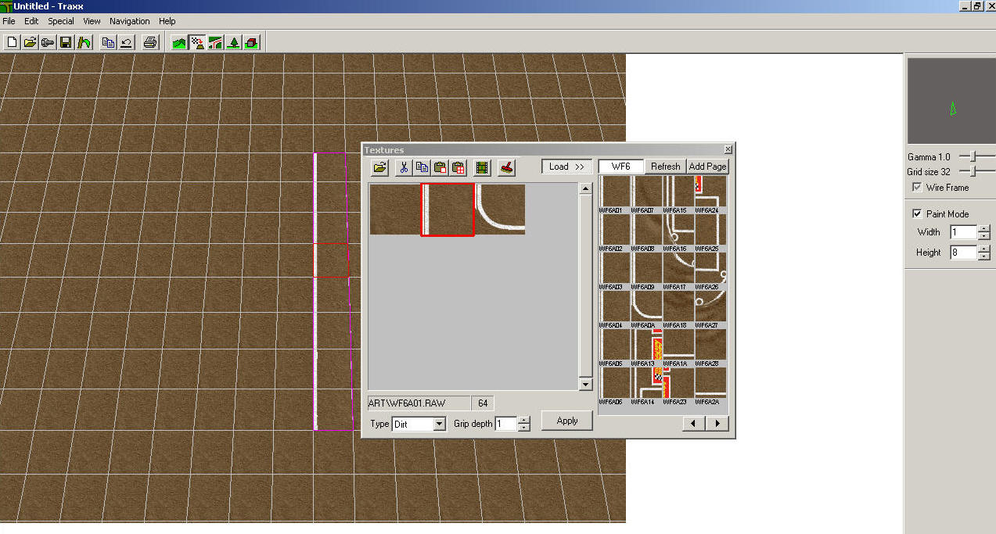This screenshot has width=996, height=534.
Task: Click the filmstrip icon in Textures panel
Action: [x=482, y=167]
